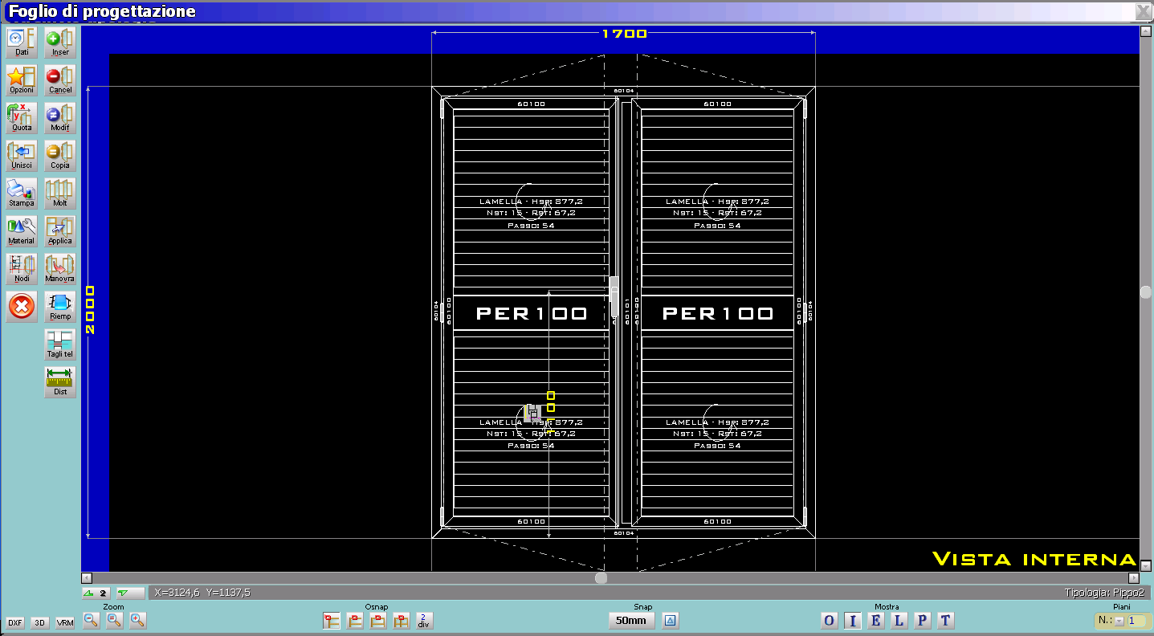Open the Material tool
This screenshot has height=636, width=1154.
point(22,231)
